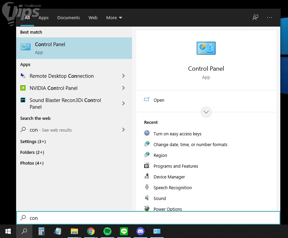Image resolution: width=288 pixels, height=238 pixels.
Task: Click the icon beside 'Change date, time, or number formats'
Action: click(147, 144)
